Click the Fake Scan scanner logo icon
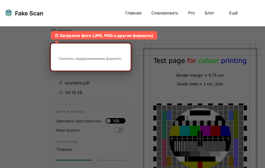The height and width of the screenshot is (168, 265). pyautogui.click(x=9, y=13)
